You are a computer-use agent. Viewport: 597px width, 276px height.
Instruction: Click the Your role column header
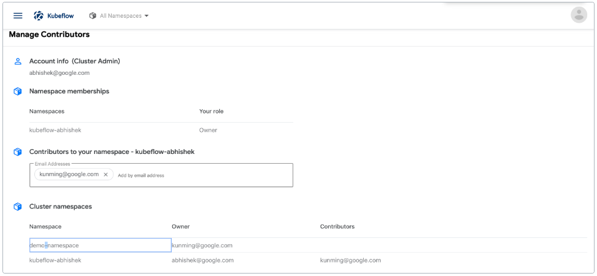pos(211,111)
